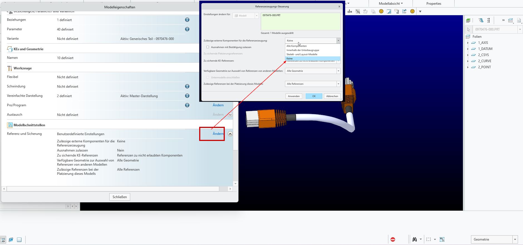Image resolution: width=523 pixels, height=245 pixels.
Task: Open the fx parameters table icon
Action: coord(358,11)
